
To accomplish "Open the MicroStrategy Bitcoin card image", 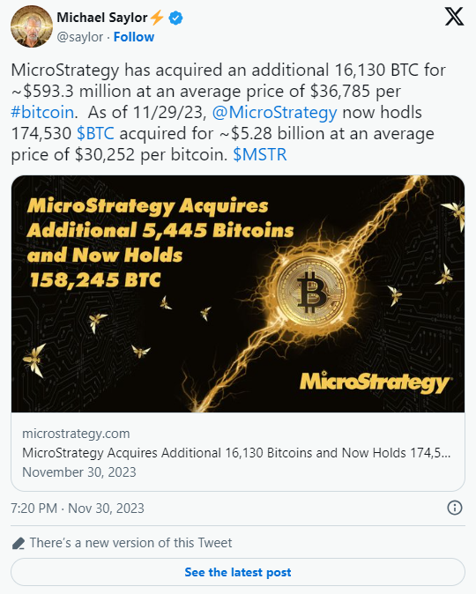I will [238, 293].
